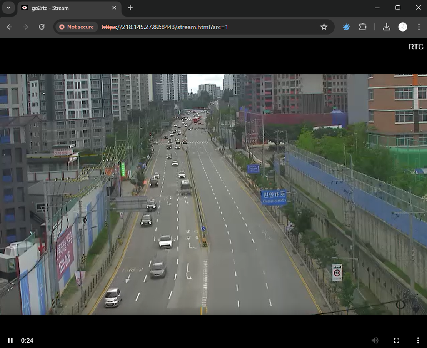Open the video player overflow menu
The image size is (427, 348).
click(x=418, y=340)
